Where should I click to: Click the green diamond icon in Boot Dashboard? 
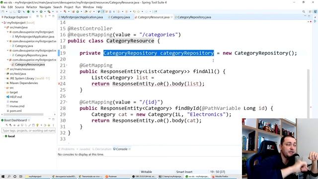[49, 125]
